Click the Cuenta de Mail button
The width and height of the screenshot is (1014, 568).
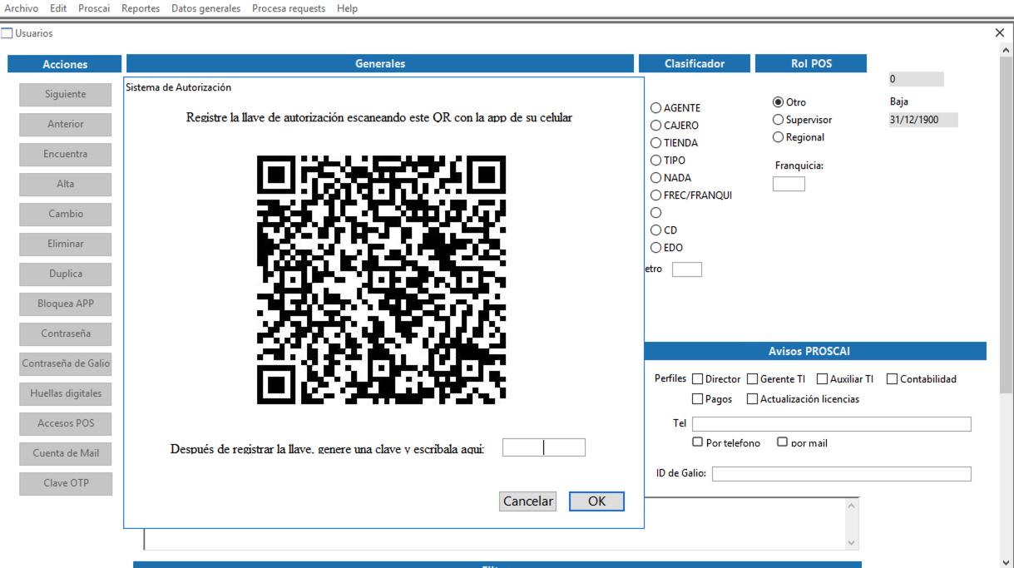[66, 453]
